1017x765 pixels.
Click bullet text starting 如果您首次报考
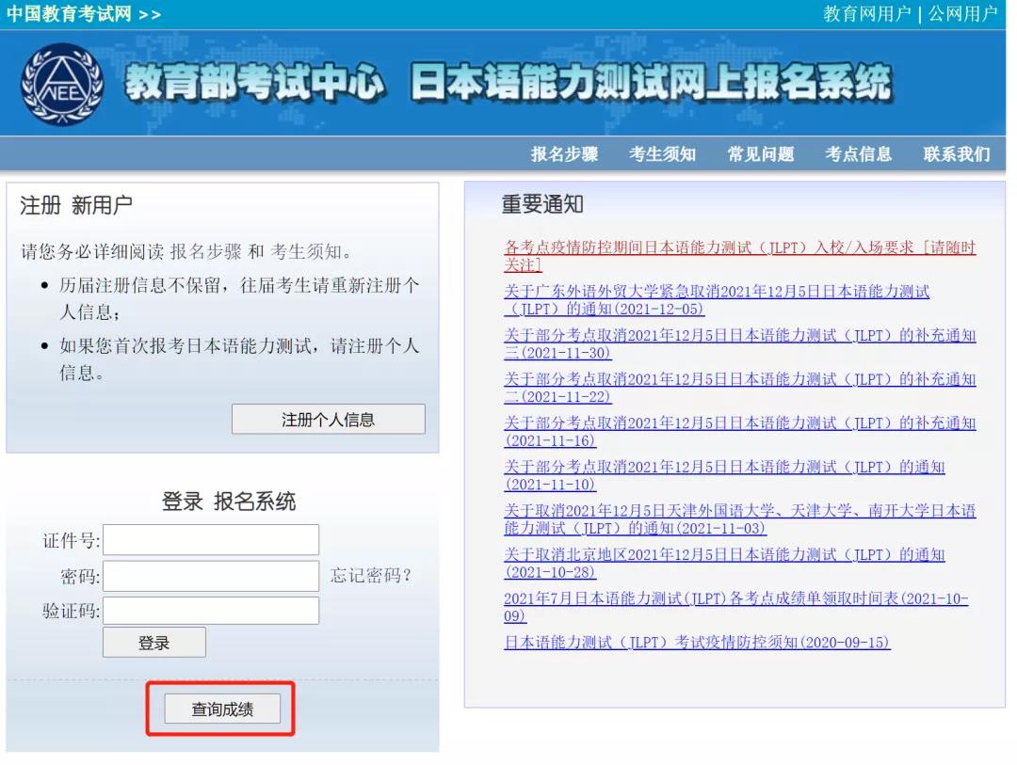click(239, 359)
